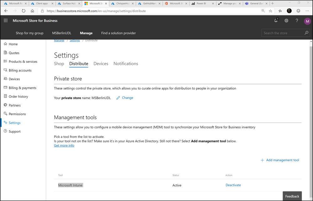
Task: Select Manage in the top navigation bar
Action: pos(86,33)
